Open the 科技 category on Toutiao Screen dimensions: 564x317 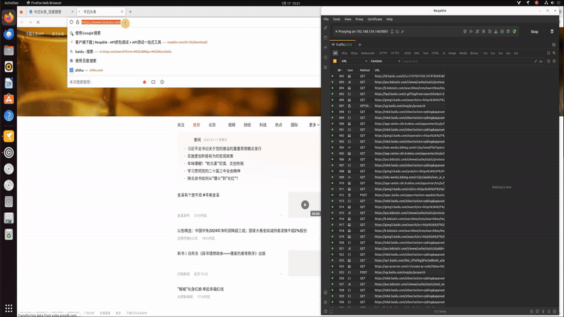point(263,125)
